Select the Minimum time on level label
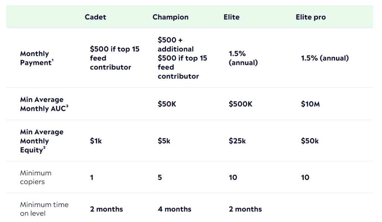This screenshot has height=222, width=382. point(44,209)
